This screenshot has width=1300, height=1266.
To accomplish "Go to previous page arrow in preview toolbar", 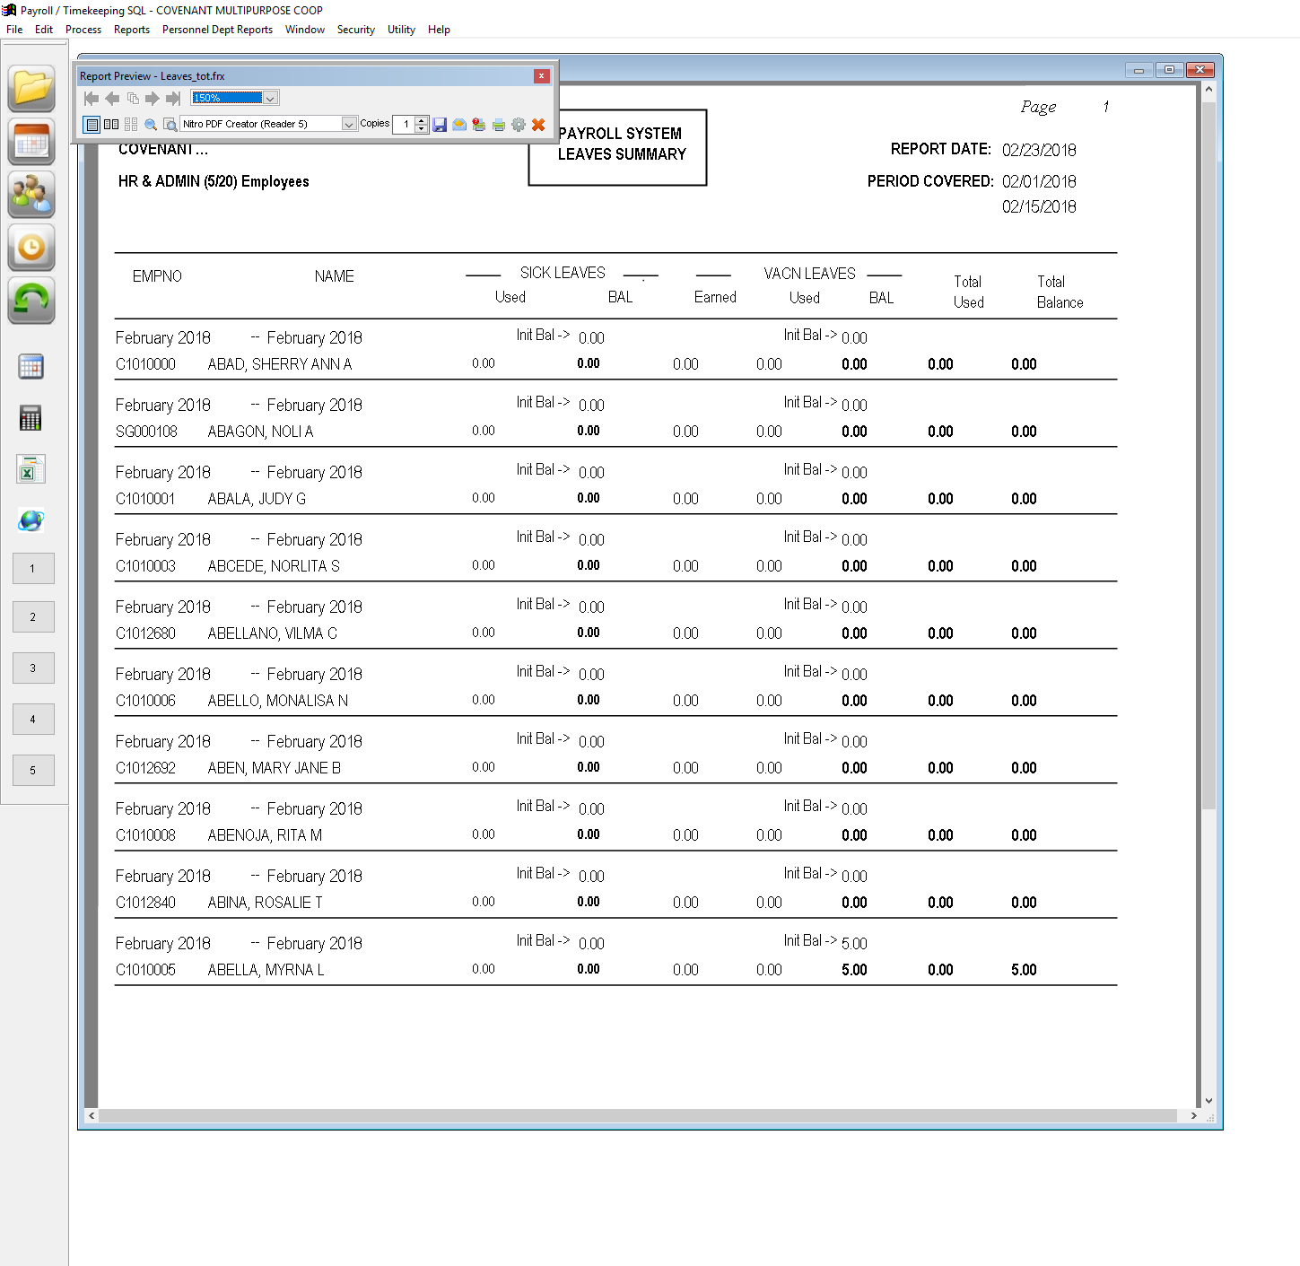I will point(112,98).
